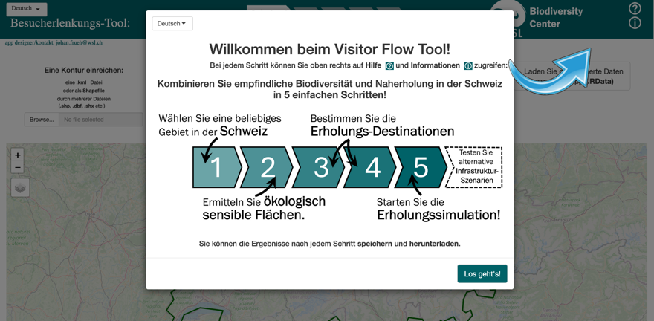Click the step 4 arrow in diagram
Screen dimensions: 654x321
tap(372, 167)
